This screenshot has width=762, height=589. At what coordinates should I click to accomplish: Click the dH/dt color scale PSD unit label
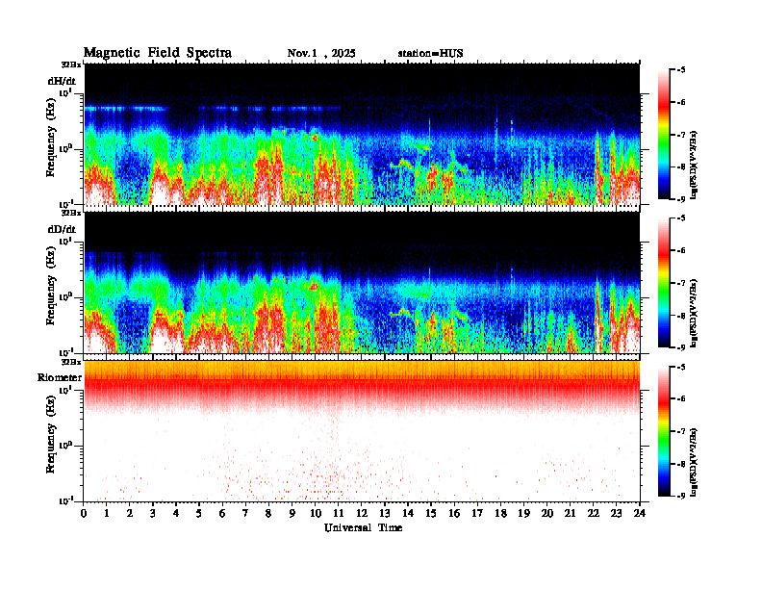click(694, 165)
